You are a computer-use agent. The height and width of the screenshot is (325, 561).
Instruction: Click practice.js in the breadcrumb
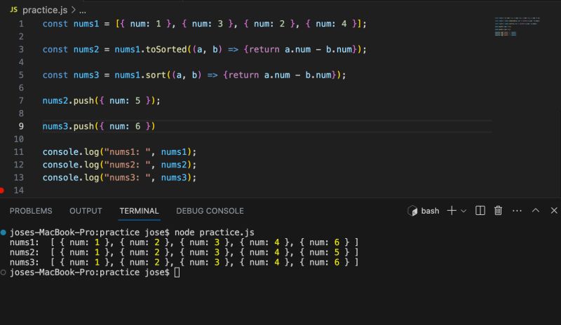(45, 10)
